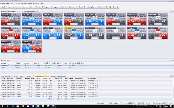This screenshot has width=174, height=108.
Task: Click the Strategies toolbar button
Action: [x=54, y=7]
